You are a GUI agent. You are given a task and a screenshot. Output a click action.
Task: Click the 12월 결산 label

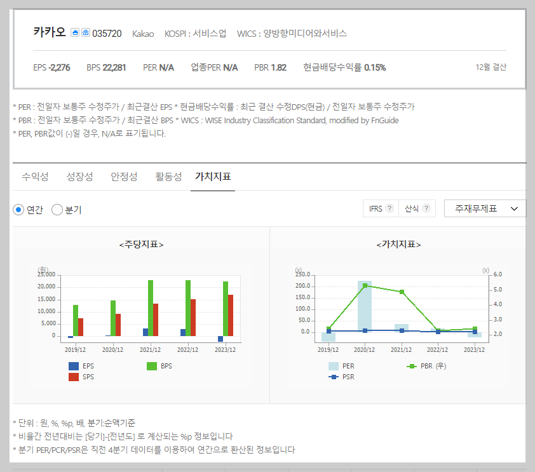point(491,67)
